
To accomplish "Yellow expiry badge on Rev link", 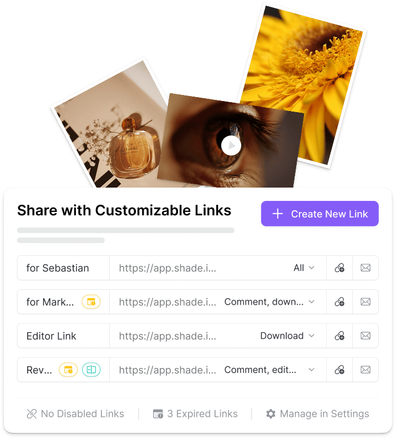I will click(68, 370).
